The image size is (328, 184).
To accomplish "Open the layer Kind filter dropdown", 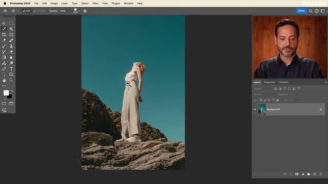I will point(262,89).
